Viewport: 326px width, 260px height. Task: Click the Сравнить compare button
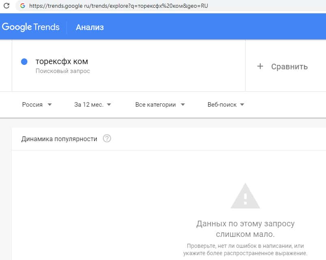coord(289,67)
